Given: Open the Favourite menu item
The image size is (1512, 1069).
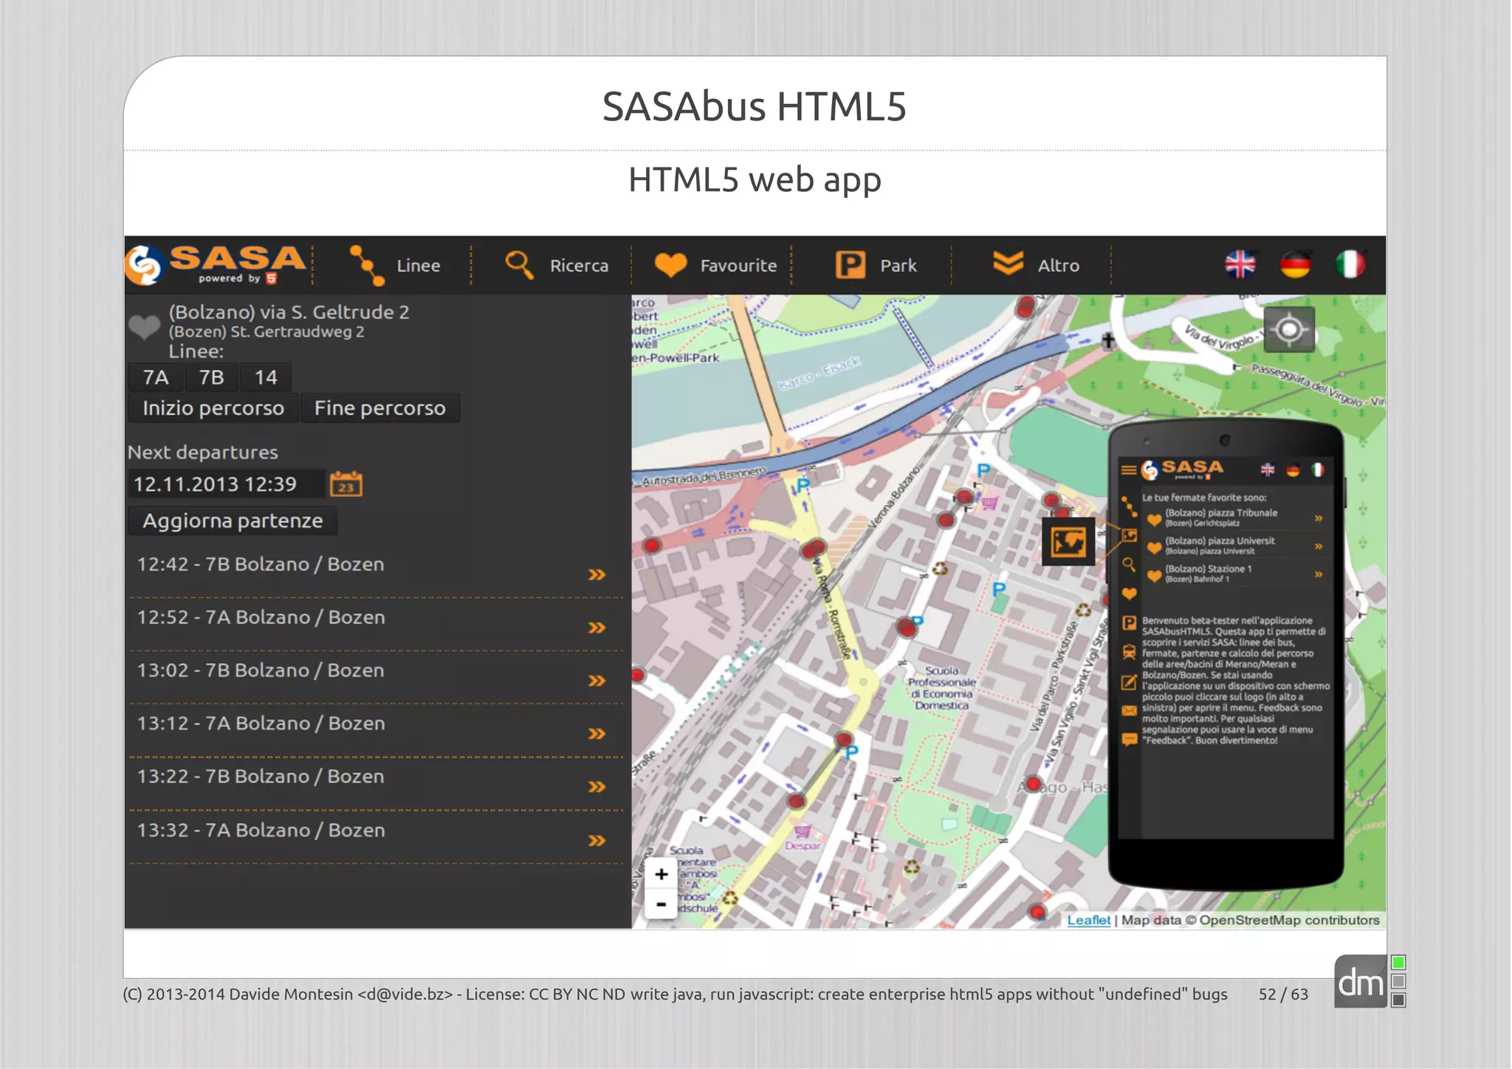Looking at the screenshot, I should (715, 265).
